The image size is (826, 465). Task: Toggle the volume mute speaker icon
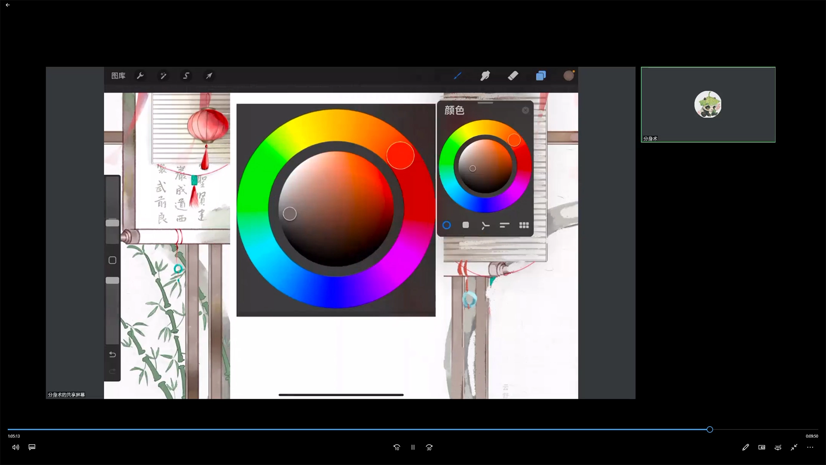15,447
